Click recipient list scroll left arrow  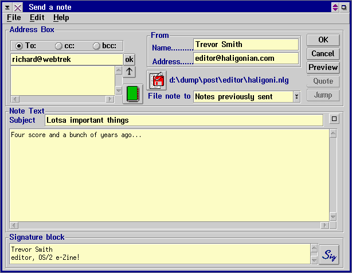click(15, 99)
